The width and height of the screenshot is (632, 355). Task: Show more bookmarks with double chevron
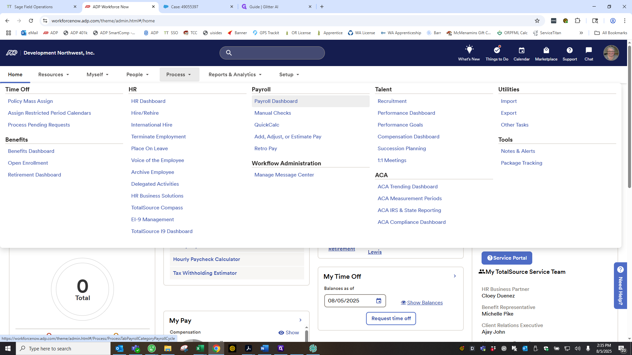pos(581,33)
